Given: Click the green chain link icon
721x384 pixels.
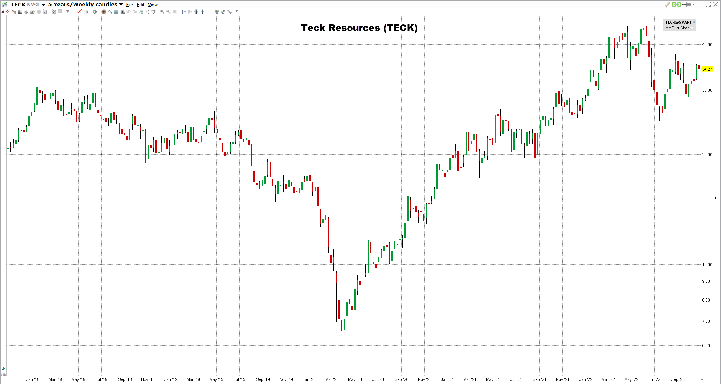Looking at the screenshot, I should 676,5.
